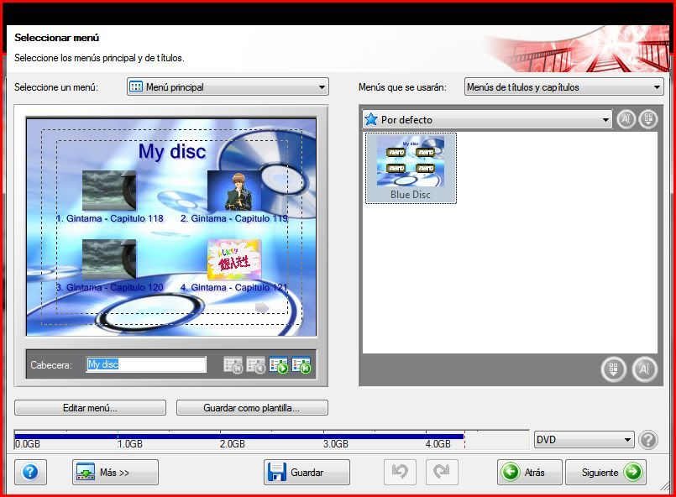
Task: Click the blue question mark help button
Action: tap(30, 472)
